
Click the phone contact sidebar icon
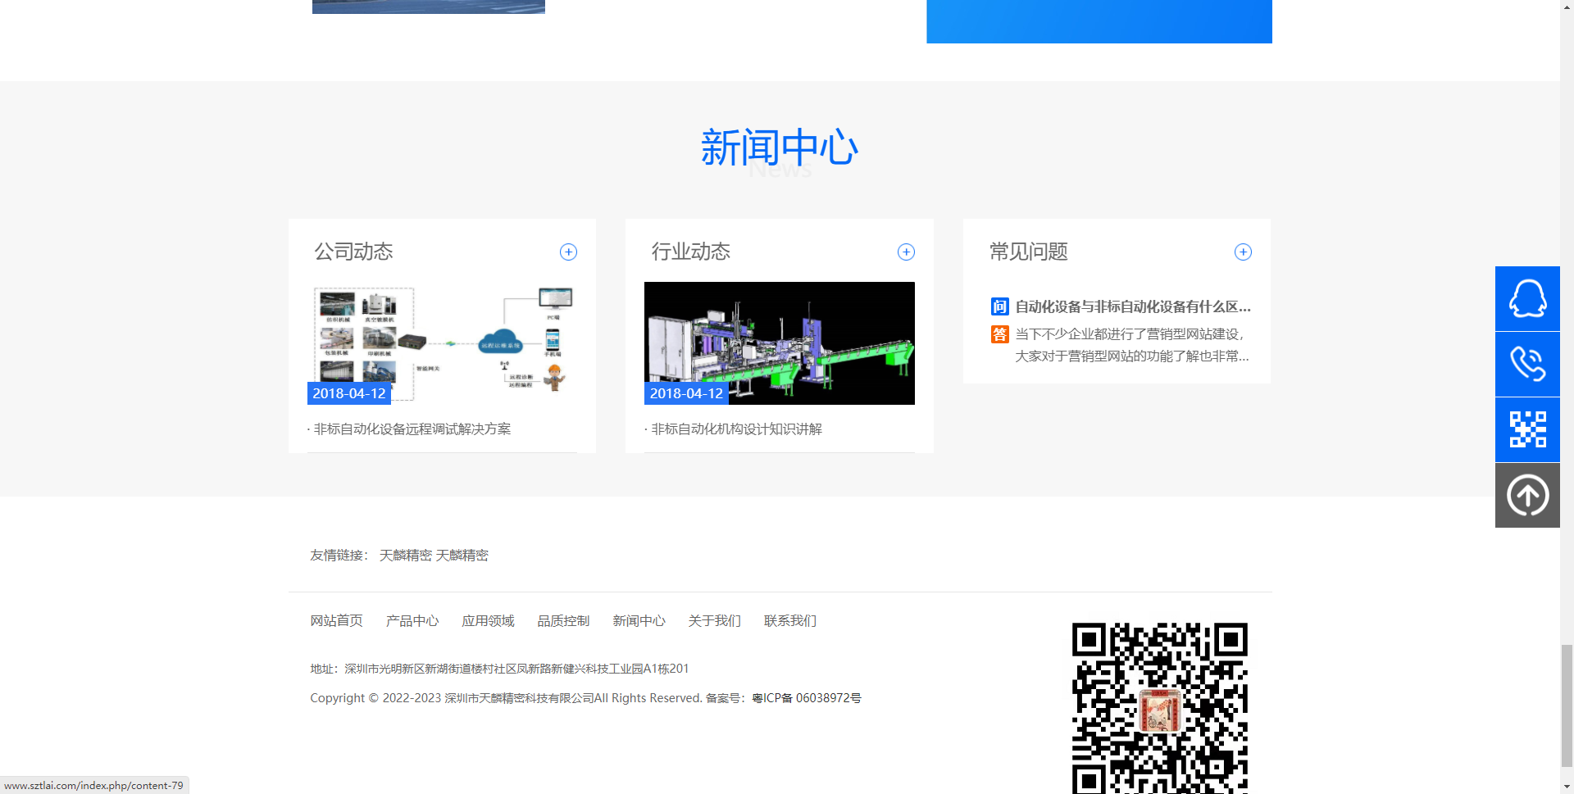pyautogui.click(x=1526, y=364)
